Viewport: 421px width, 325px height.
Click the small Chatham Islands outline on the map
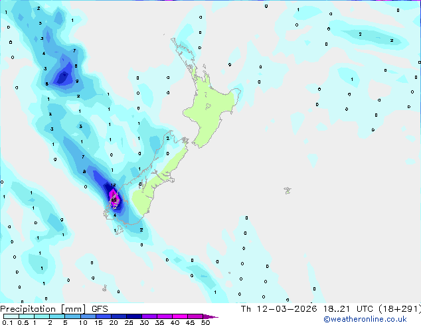[288, 190]
